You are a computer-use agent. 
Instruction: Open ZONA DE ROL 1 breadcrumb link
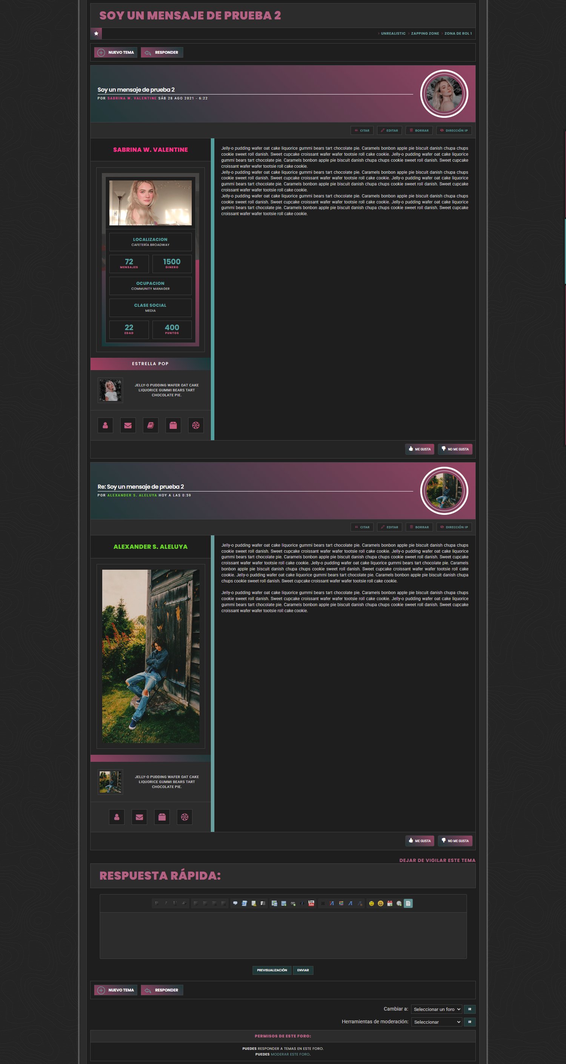pos(458,34)
